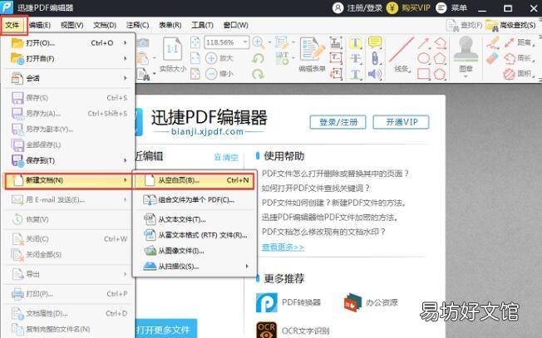This screenshot has width=542, height=338.
Task: Select 打印(P) in File menu
Action: pyautogui.click(x=68, y=294)
